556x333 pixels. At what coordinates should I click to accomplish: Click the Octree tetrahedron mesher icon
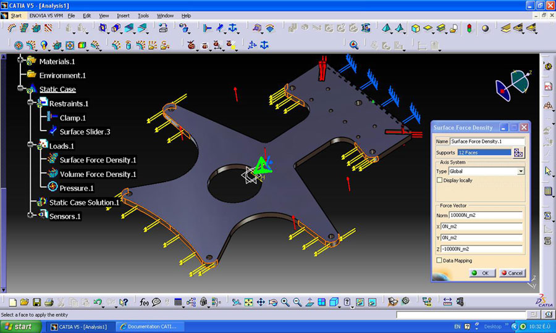point(386,28)
